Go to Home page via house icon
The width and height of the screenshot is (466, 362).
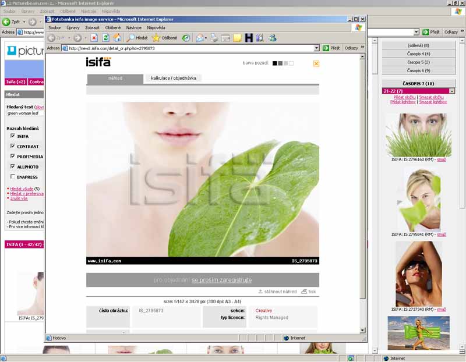[x=117, y=38]
